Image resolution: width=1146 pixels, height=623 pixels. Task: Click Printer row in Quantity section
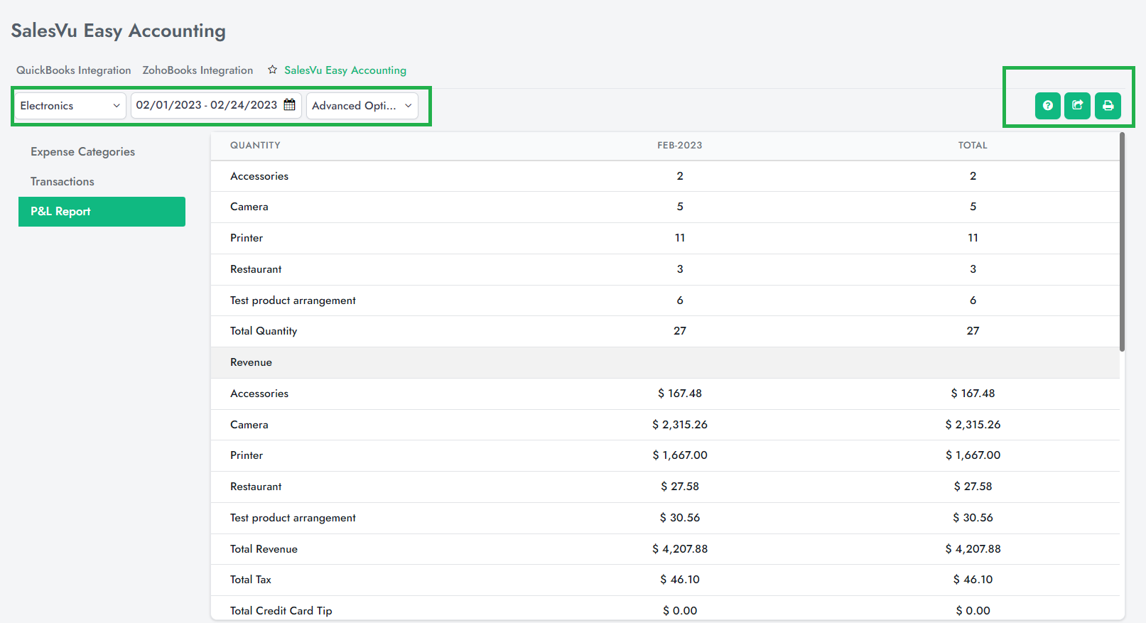(x=665, y=238)
